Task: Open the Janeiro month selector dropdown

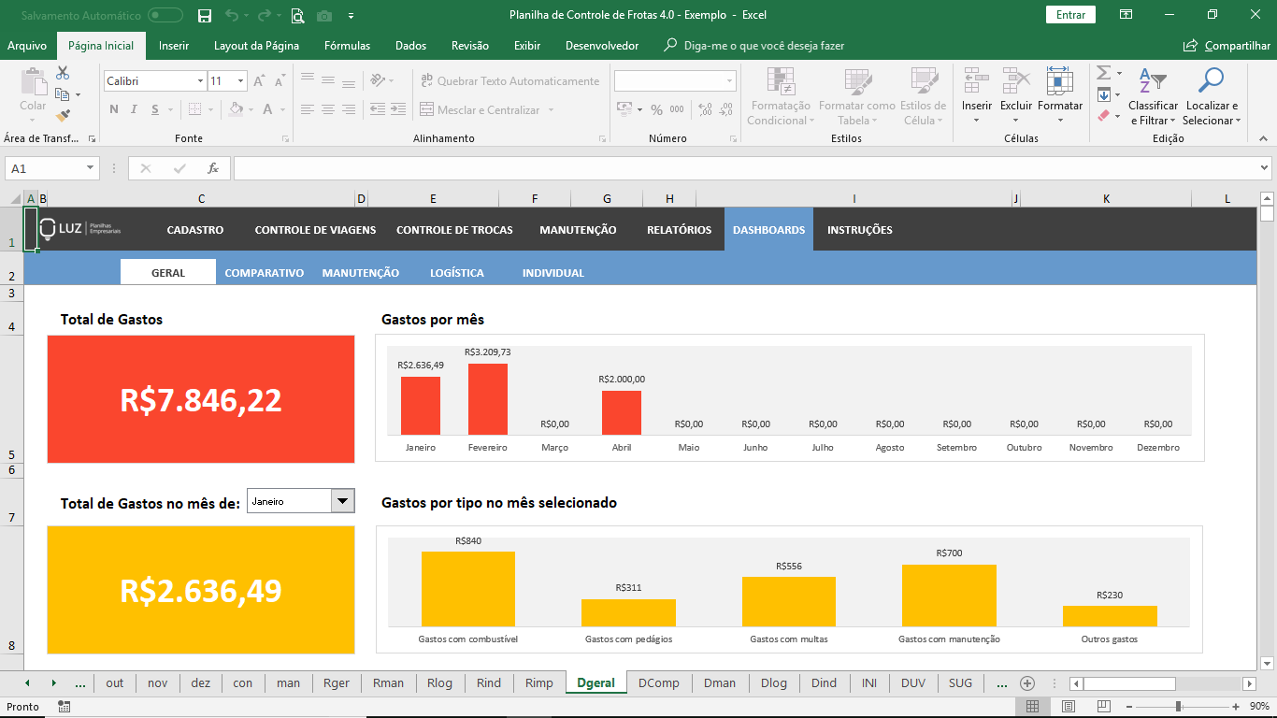Action: (x=343, y=501)
